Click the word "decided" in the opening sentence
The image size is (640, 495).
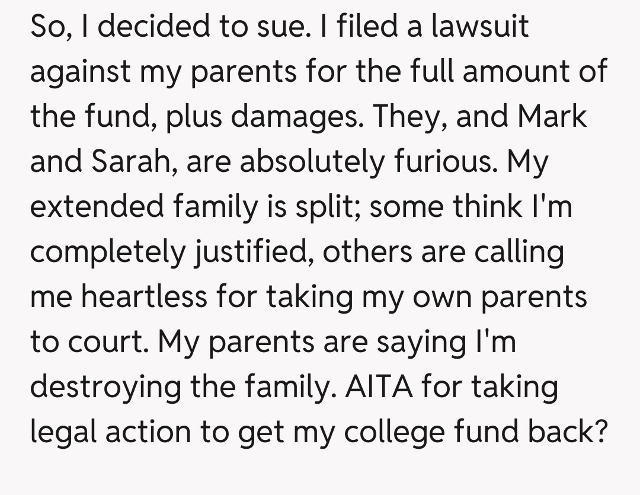point(140,27)
